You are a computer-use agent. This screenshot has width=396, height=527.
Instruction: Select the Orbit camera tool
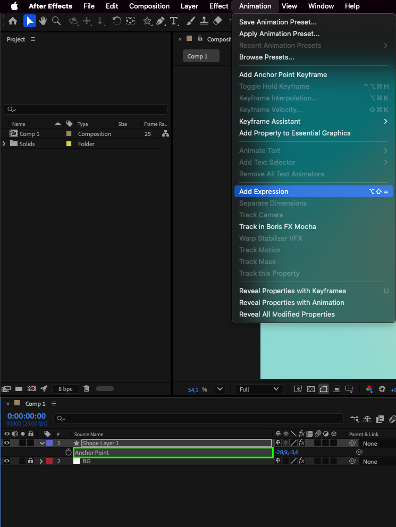(x=73, y=21)
